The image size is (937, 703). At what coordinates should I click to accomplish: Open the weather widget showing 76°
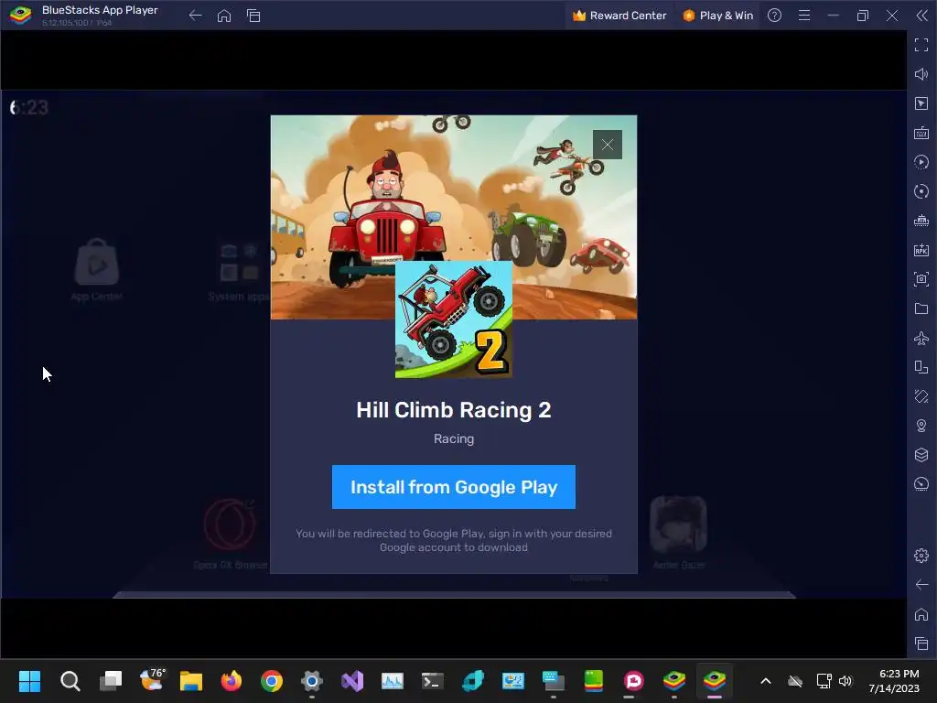click(151, 681)
